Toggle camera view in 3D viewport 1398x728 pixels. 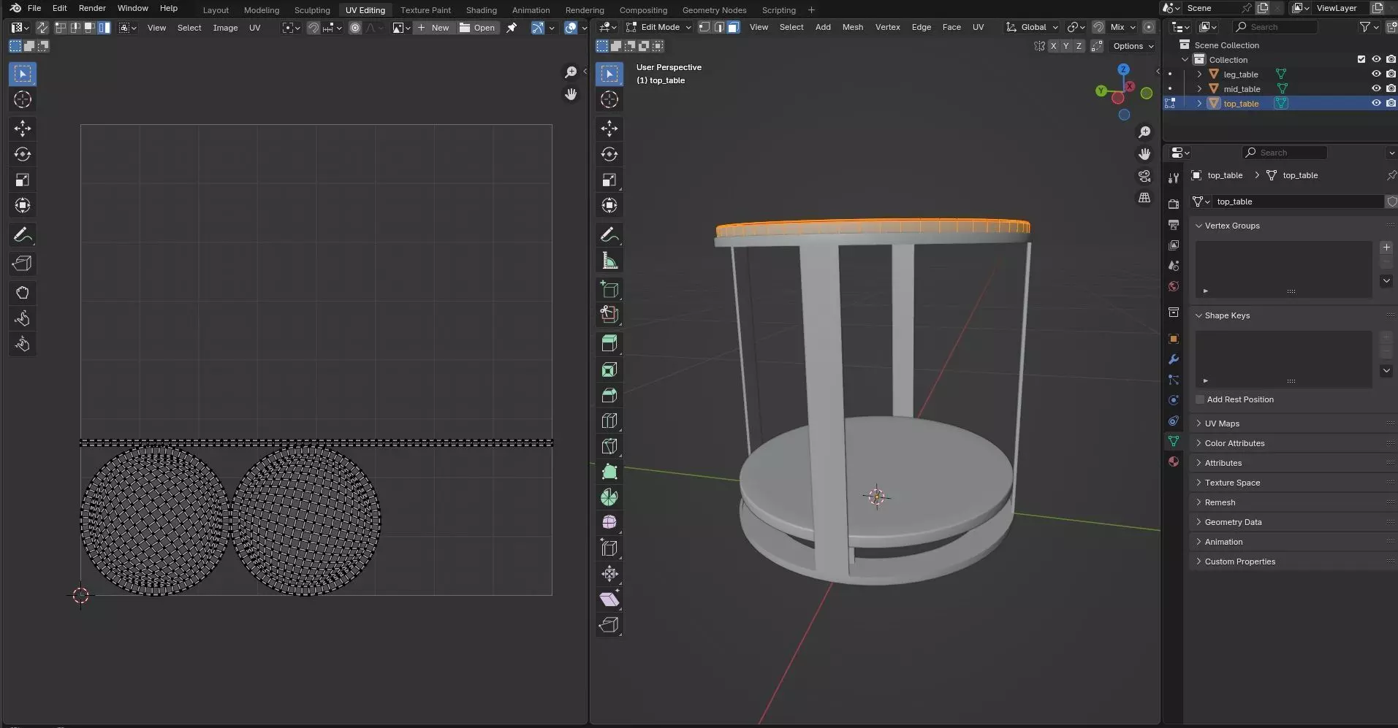click(x=1144, y=176)
